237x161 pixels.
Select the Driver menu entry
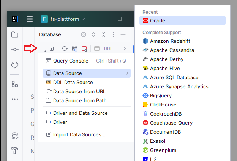click(x=87, y=122)
